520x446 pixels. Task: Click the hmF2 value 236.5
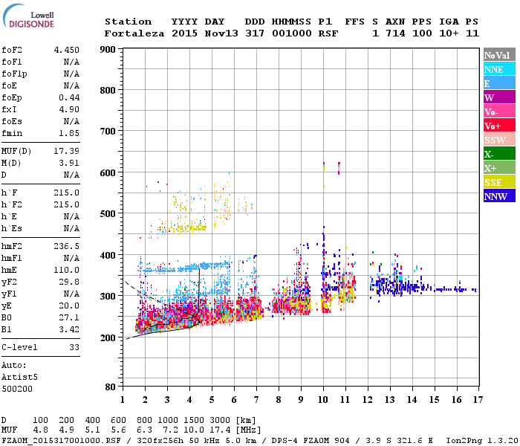pyautogui.click(x=67, y=246)
